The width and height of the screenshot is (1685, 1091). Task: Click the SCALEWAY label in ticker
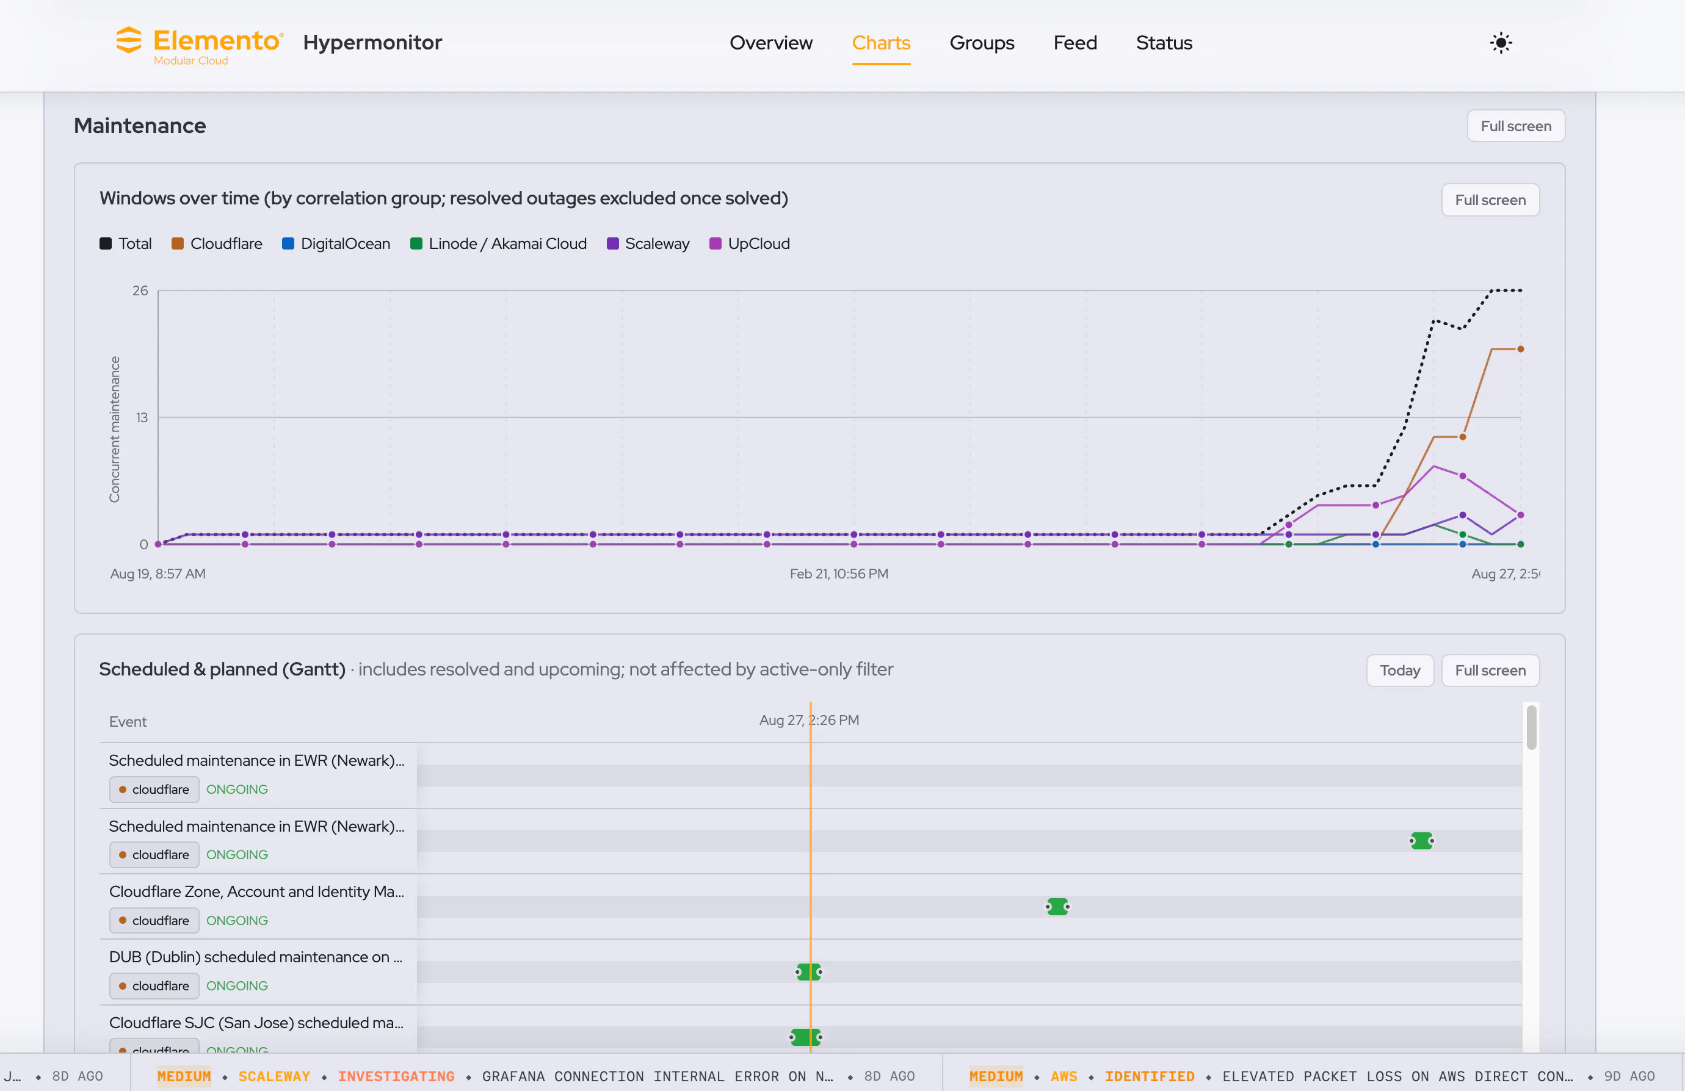click(x=274, y=1076)
